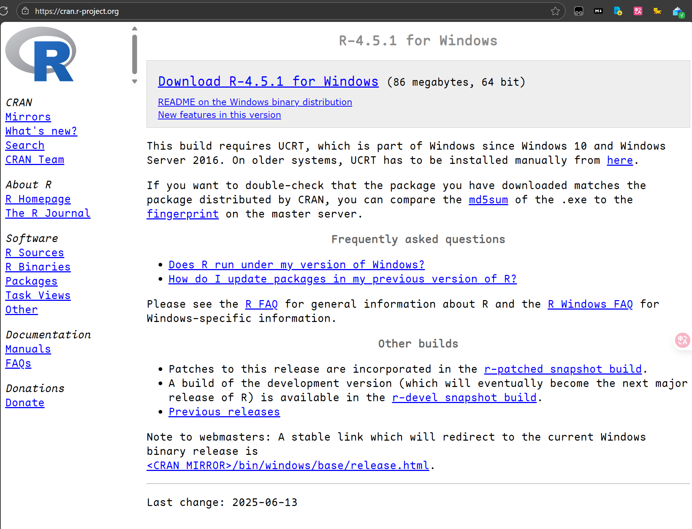Click the sidebar scroll down arrow
The image size is (692, 529).
click(134, 81)
